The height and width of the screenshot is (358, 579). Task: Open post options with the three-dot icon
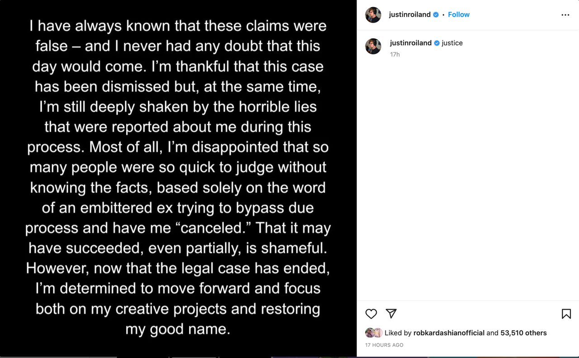click(x=565, y=14)
